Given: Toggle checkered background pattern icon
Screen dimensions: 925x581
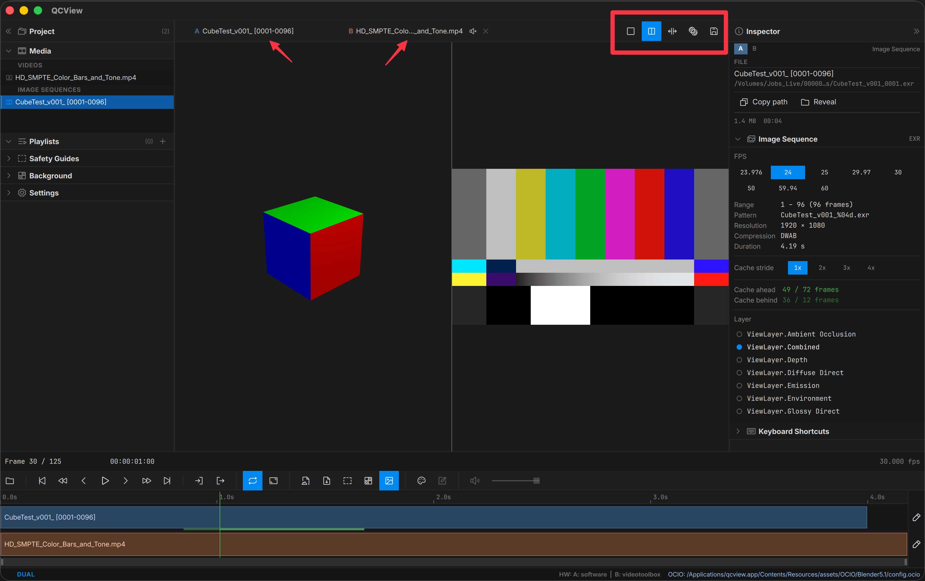Looking at the screenshot, I should tap(368, 480).
